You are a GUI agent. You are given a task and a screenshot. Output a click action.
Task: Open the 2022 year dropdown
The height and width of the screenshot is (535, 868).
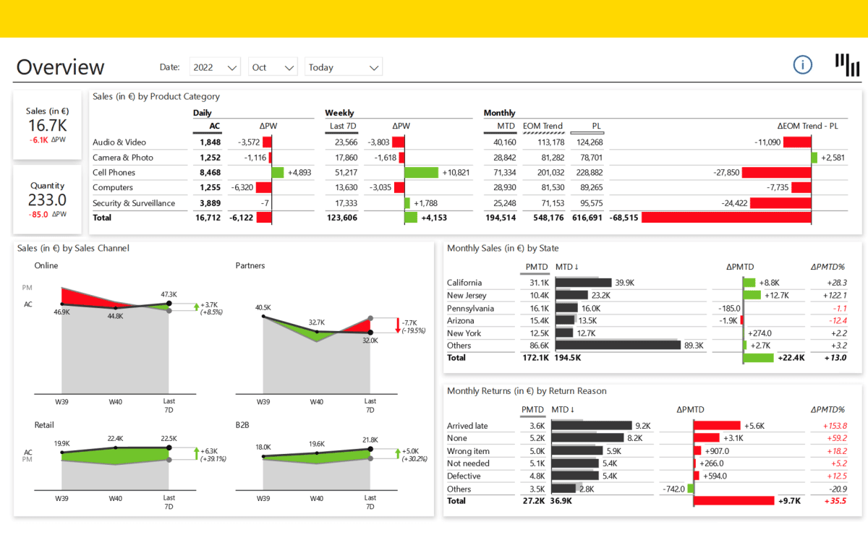[x=215, y=67]
